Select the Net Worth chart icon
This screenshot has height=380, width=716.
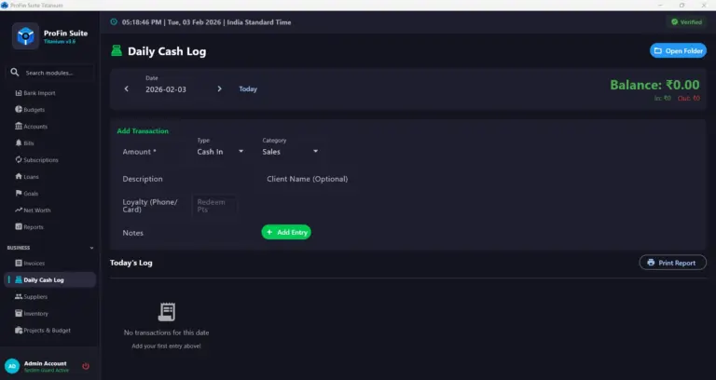point(19,210)
